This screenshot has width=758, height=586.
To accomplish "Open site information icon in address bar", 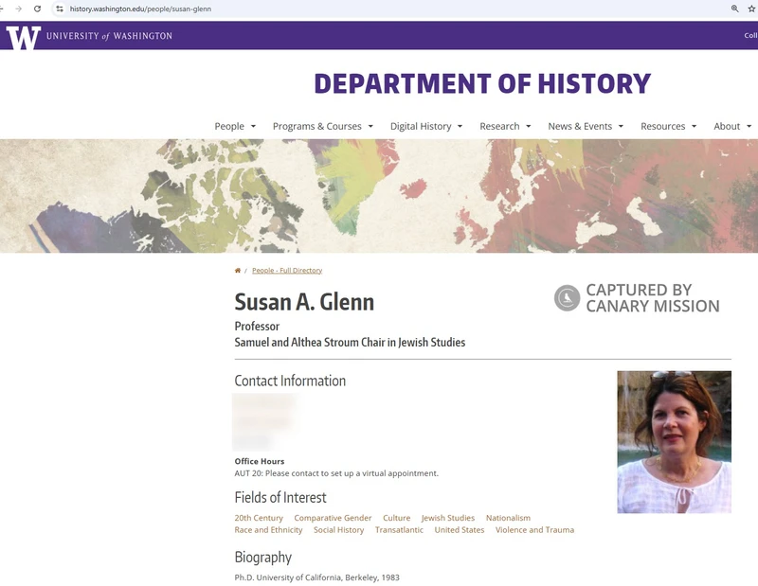I will point(60,9).
